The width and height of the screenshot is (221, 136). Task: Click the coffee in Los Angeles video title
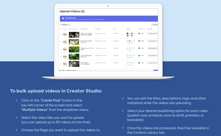pos(86,34)
